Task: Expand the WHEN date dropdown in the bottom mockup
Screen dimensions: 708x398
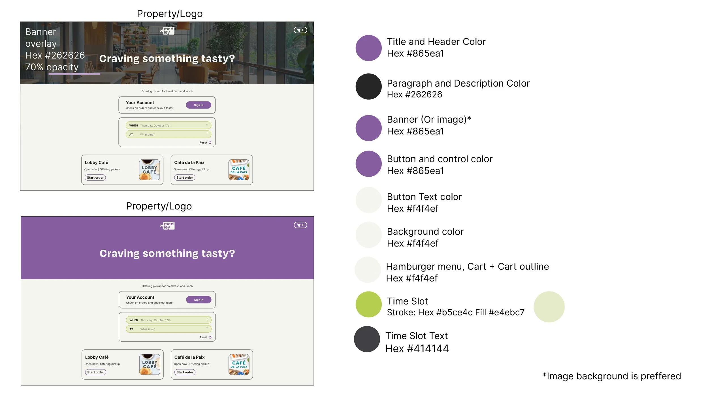Action: 207,320
